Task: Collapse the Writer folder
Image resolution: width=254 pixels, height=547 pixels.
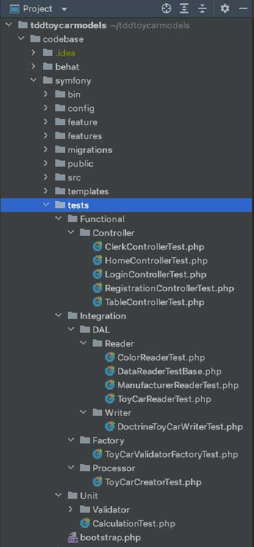Action: click(83, 412)
